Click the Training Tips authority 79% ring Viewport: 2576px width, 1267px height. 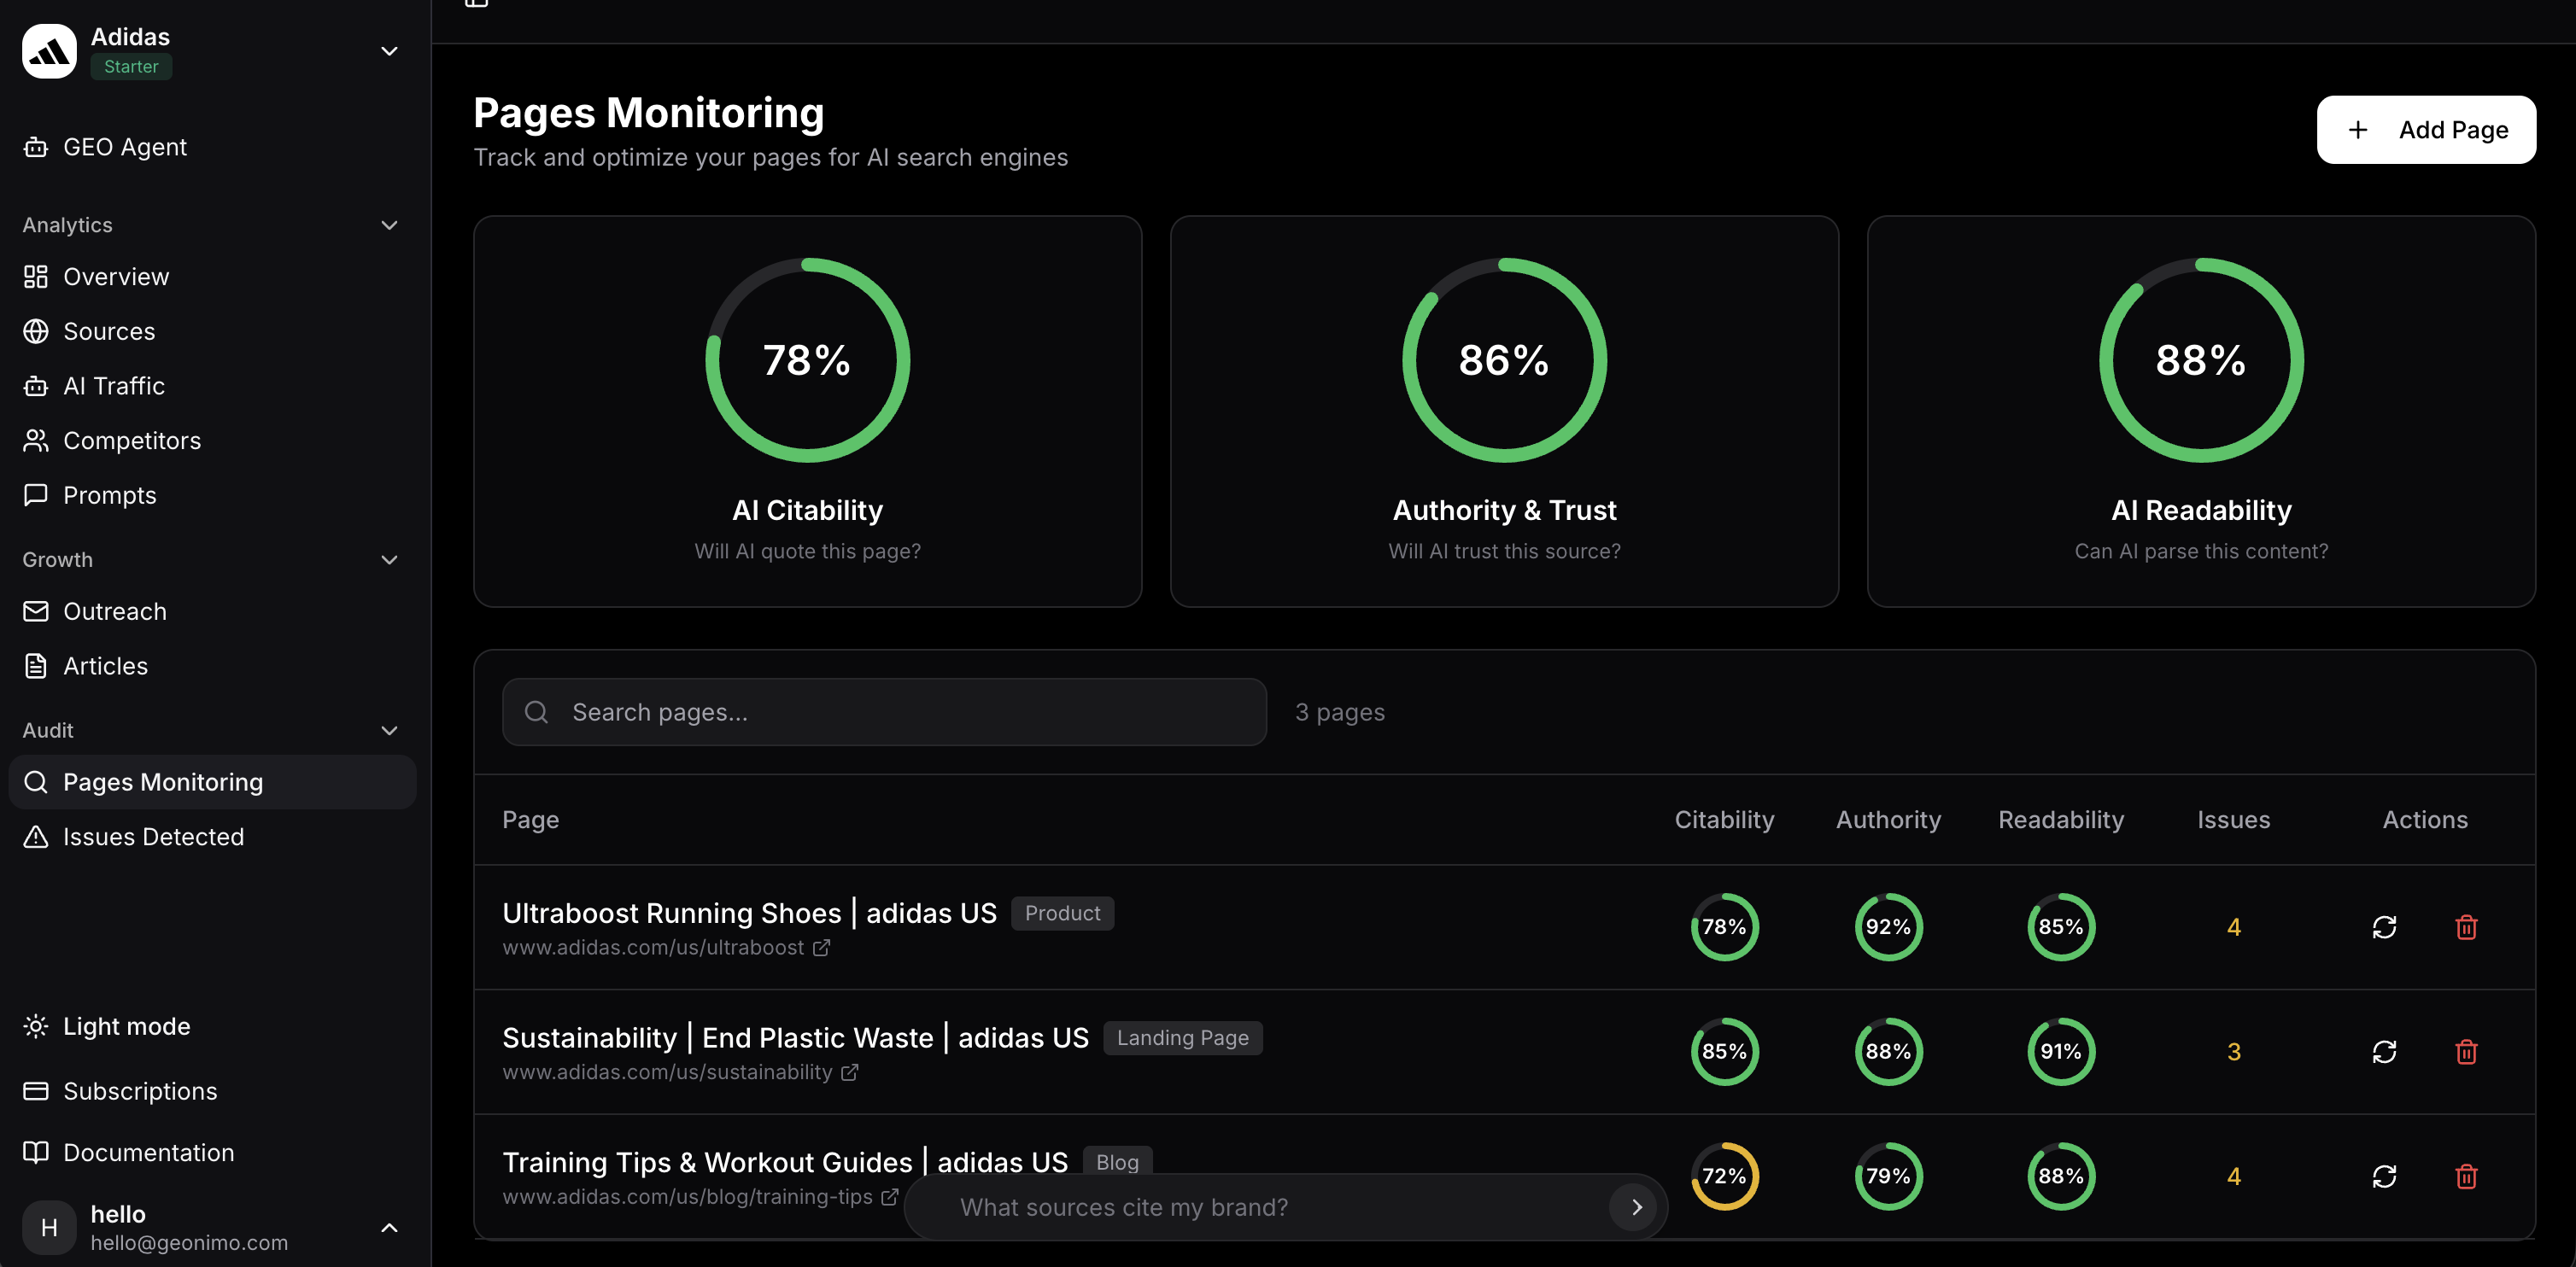coord(1888,1176)
